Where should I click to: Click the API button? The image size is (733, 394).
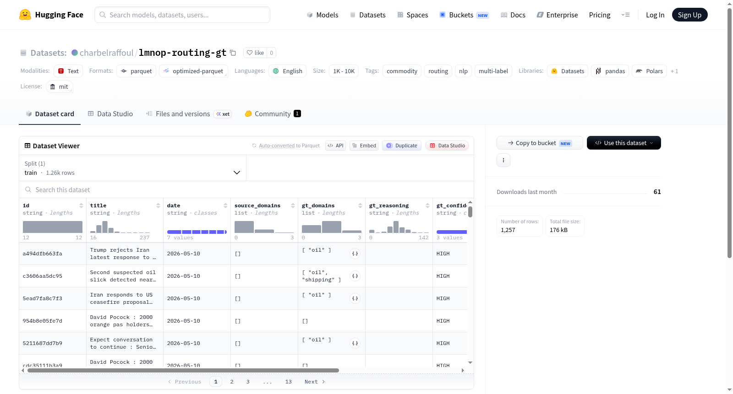(335, 146)
